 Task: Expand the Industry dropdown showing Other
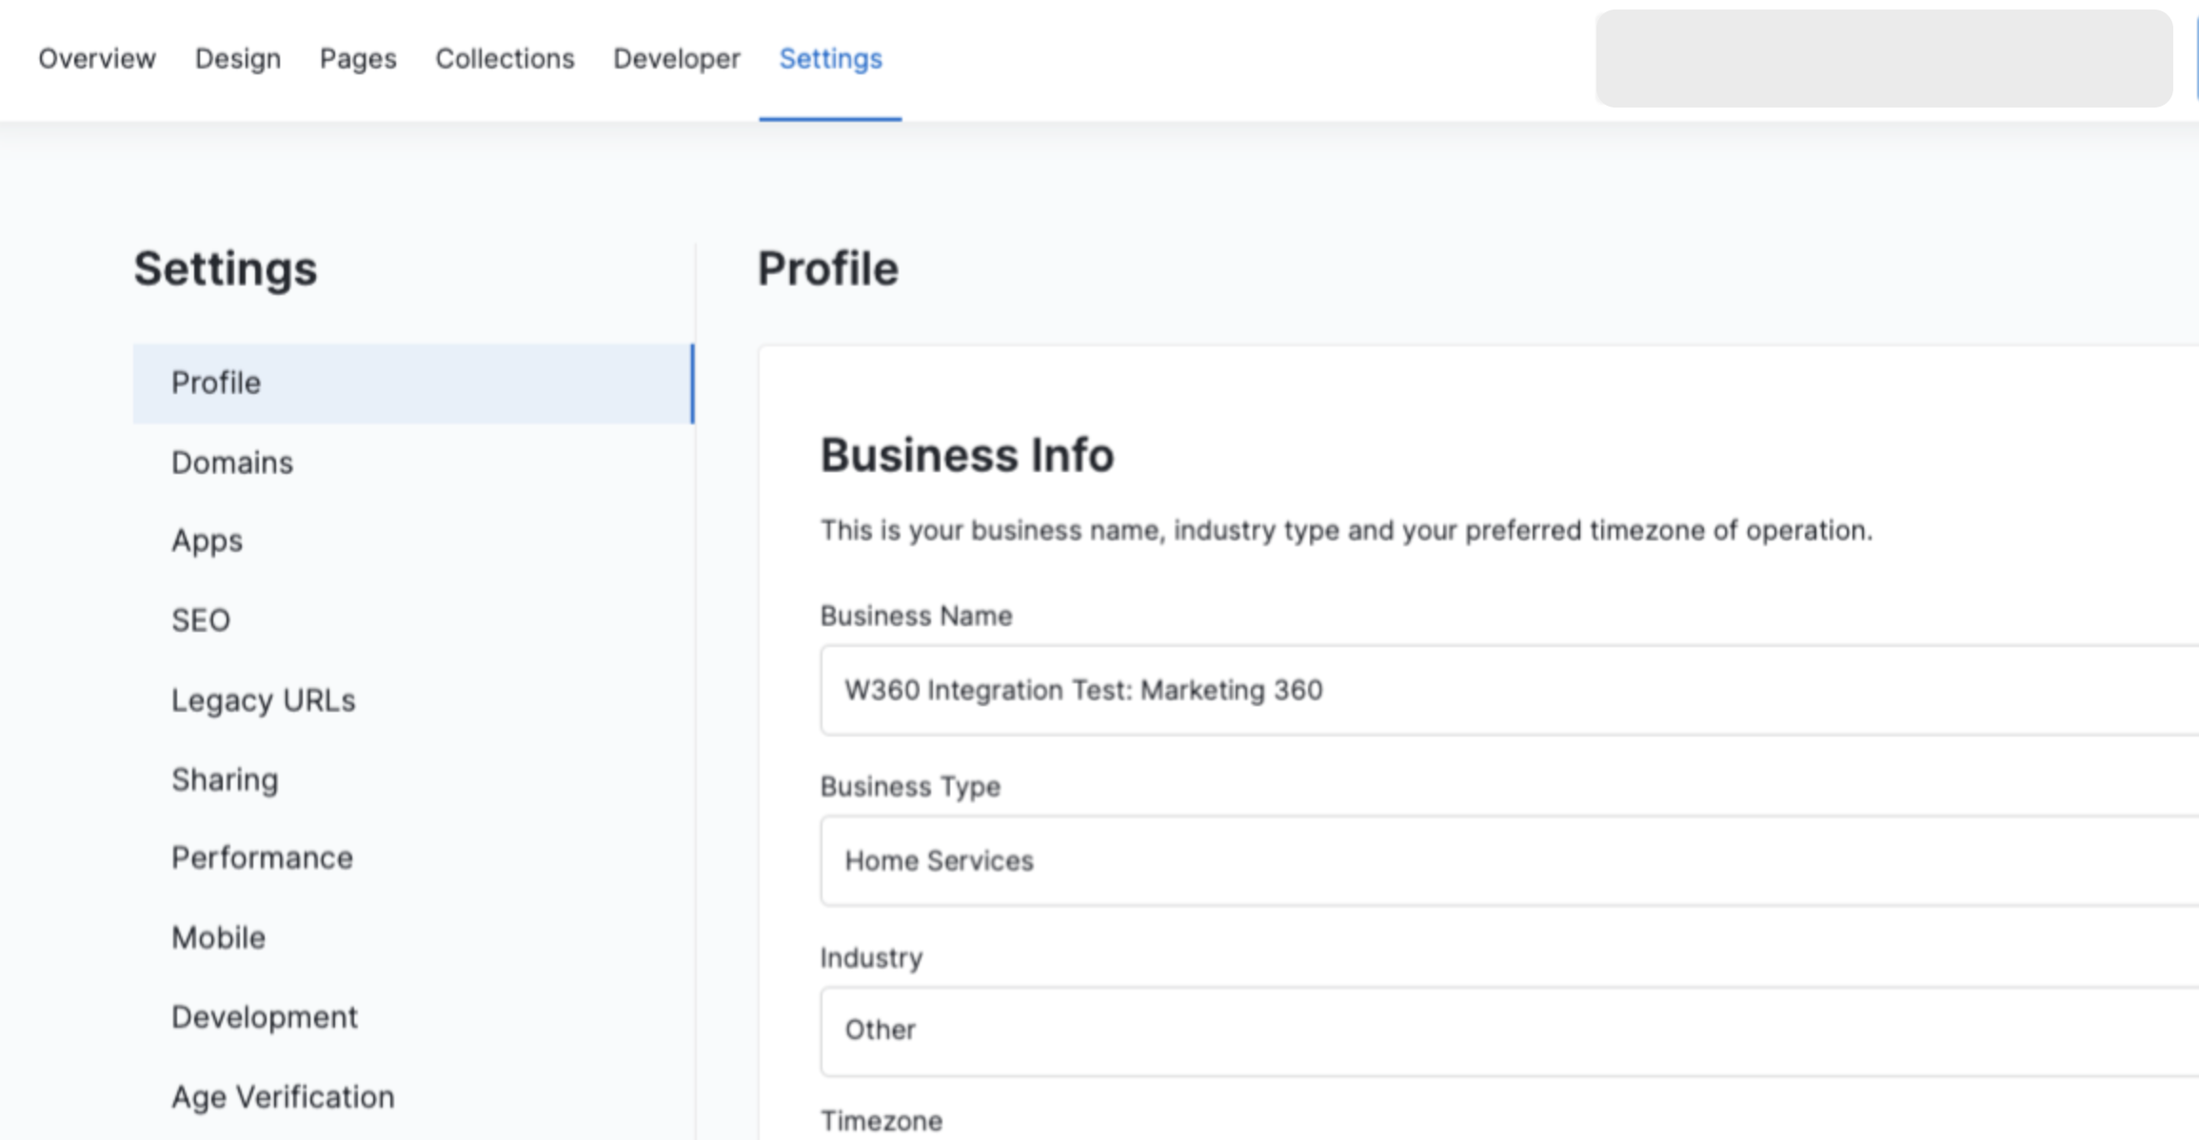coord(1504,1031)
